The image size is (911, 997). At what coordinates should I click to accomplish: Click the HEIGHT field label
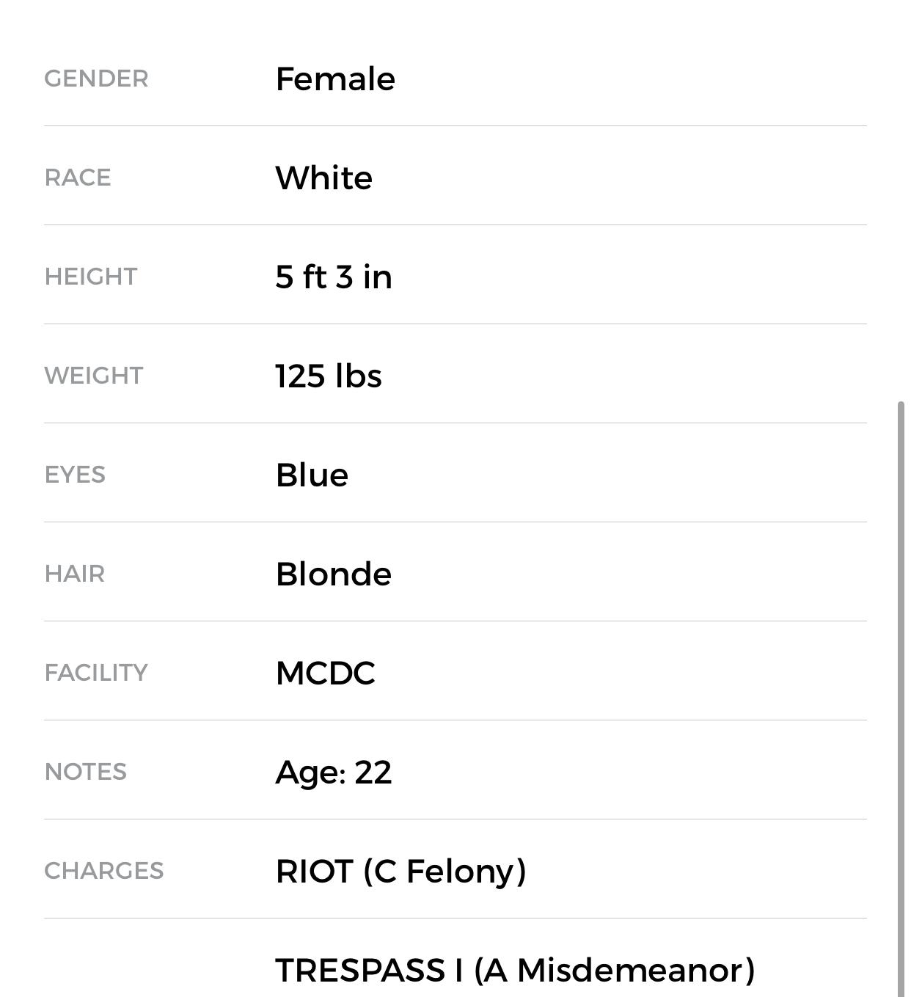pos(91,277)
